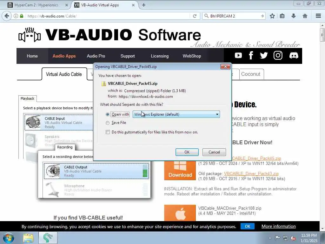The image size is (325, 244).
Task: Open VB-Audio Twitter icon
Action: tap(264, 55)
